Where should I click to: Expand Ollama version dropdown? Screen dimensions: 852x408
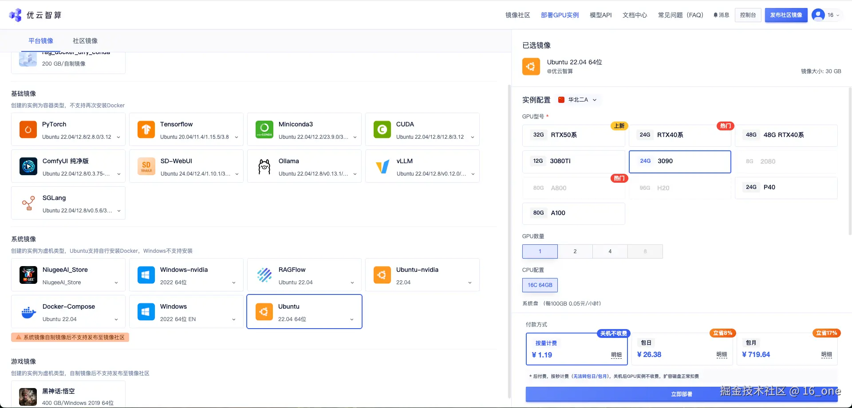click(x=355, y=174)
